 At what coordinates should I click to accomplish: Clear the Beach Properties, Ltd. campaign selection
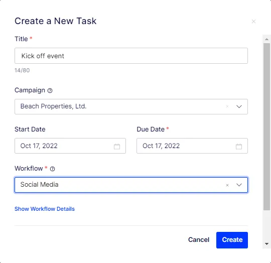click(227, 106)
